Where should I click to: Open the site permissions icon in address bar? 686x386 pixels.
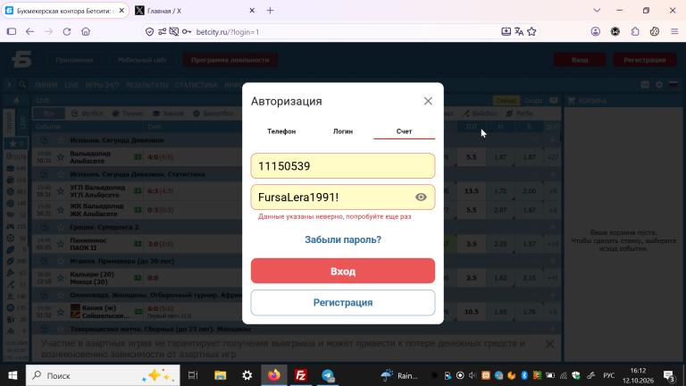[163, 31]
